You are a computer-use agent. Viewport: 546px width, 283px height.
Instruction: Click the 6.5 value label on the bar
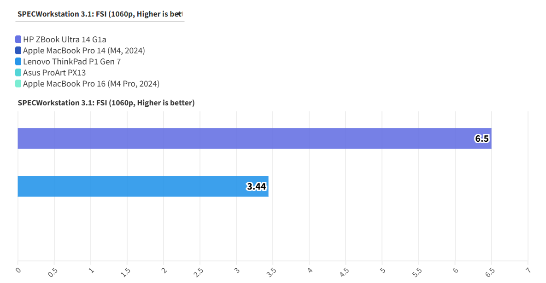coord(481,139)
